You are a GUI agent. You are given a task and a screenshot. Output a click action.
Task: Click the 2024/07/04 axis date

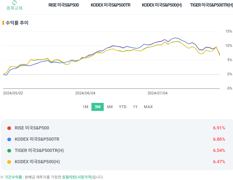[x=157, y=93]
